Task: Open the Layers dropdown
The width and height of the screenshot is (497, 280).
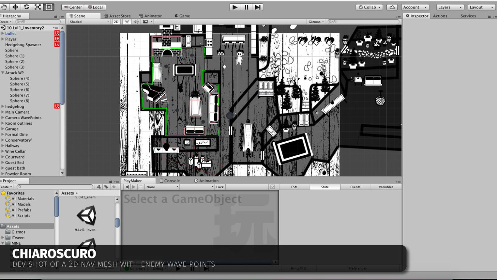Action: tap(450, 7)
